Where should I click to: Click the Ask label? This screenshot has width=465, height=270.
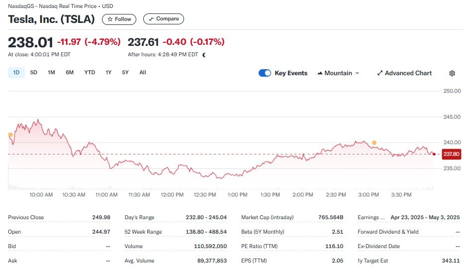[x=12, y=261]
